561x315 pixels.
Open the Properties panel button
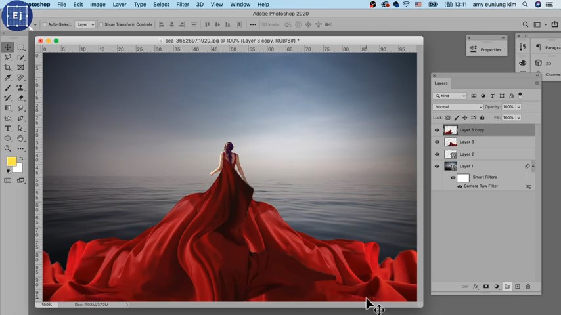[487, 49]
